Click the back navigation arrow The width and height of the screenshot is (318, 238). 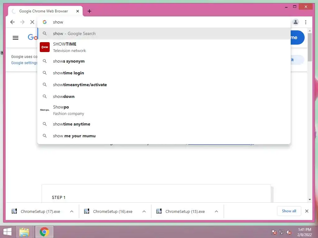tap(12, 22)
